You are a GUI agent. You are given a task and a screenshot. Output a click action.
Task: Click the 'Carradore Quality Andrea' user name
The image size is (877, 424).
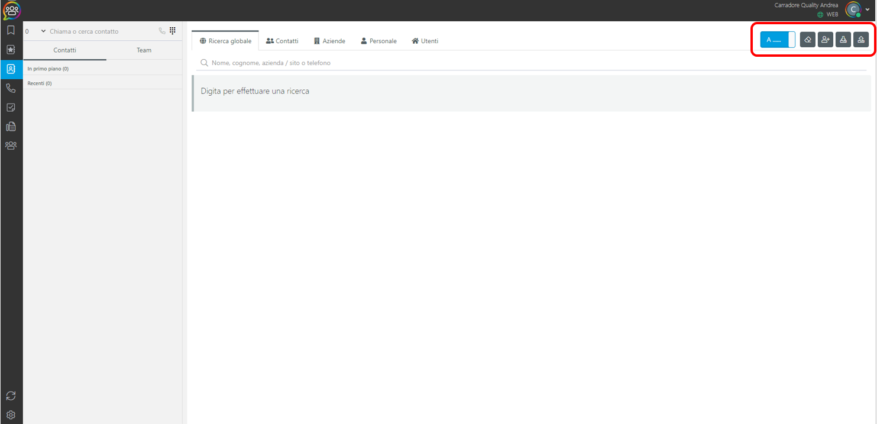(x=806, y=5)
